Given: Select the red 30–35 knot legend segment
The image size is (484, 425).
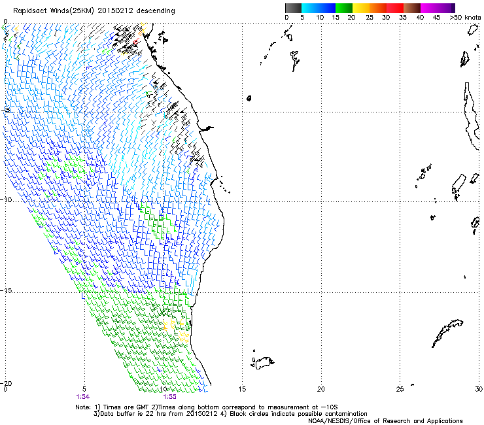Looking at the screenshot, I should click(395, 8).
